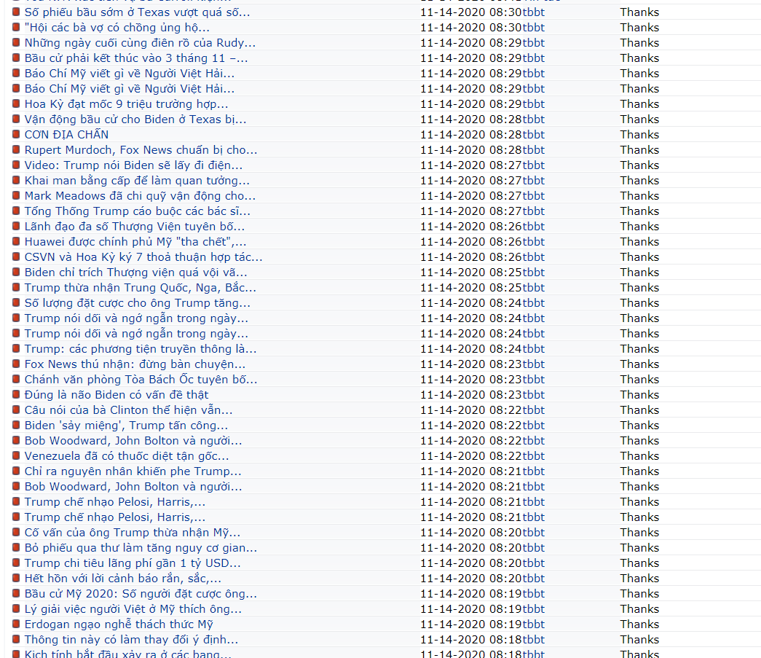Click the post icon next to "Rupert Murdoch, Fox News"
Screen dimensions: 761x658
(17, 150)
